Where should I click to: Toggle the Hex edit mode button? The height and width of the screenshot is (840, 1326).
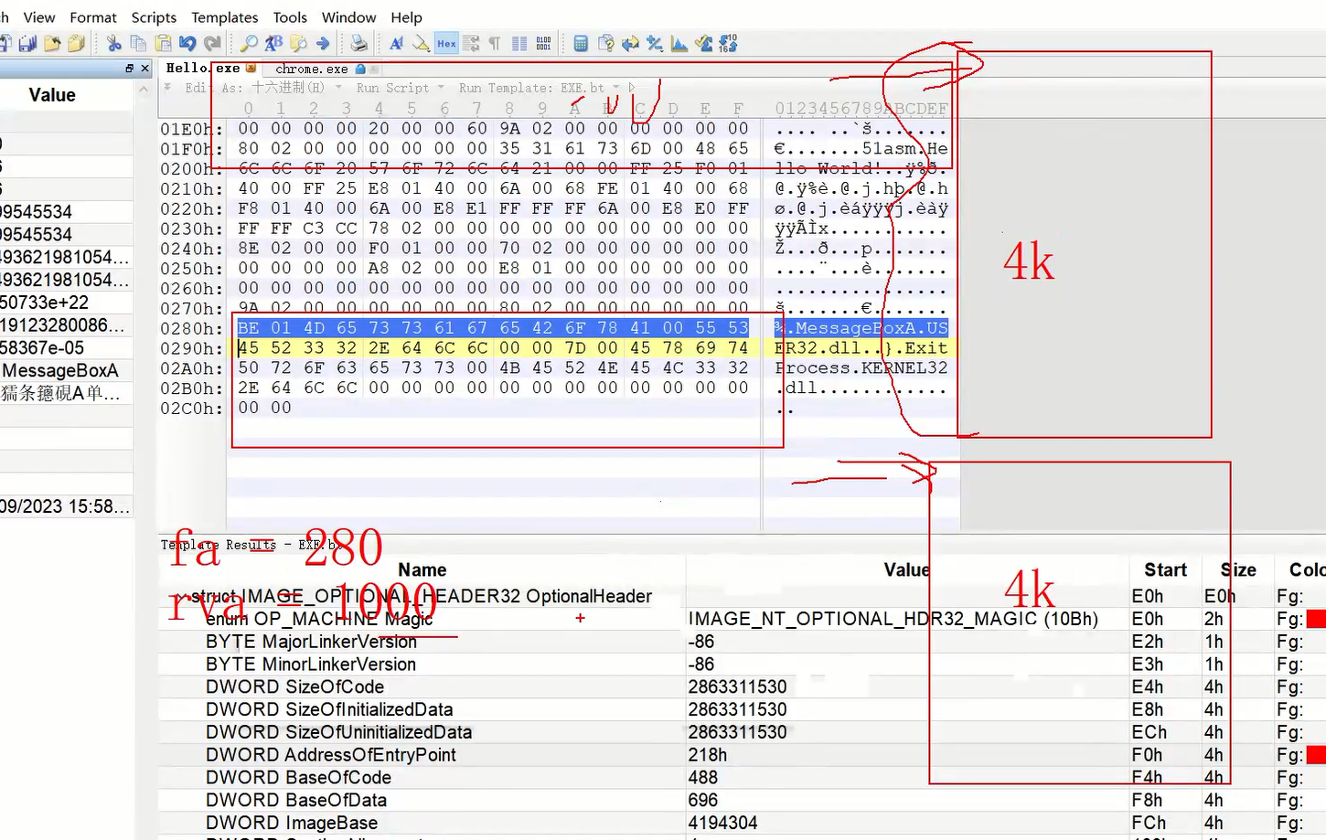pyautogui.click(x=446, y=43)
